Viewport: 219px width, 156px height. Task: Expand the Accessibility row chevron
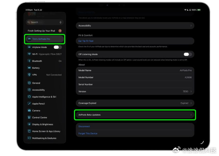(x=191, y=26)
